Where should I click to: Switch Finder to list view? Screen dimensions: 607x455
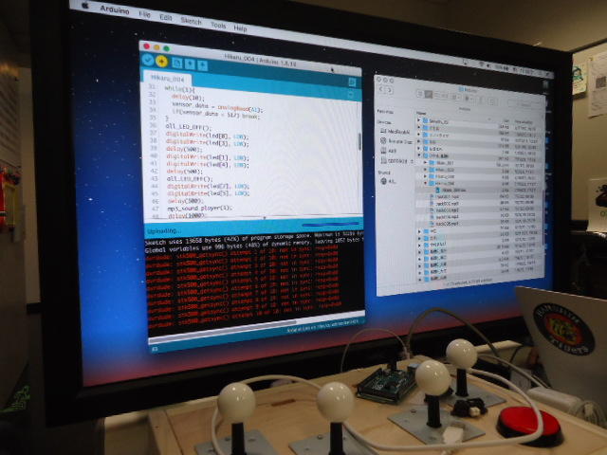click(429, 94)
